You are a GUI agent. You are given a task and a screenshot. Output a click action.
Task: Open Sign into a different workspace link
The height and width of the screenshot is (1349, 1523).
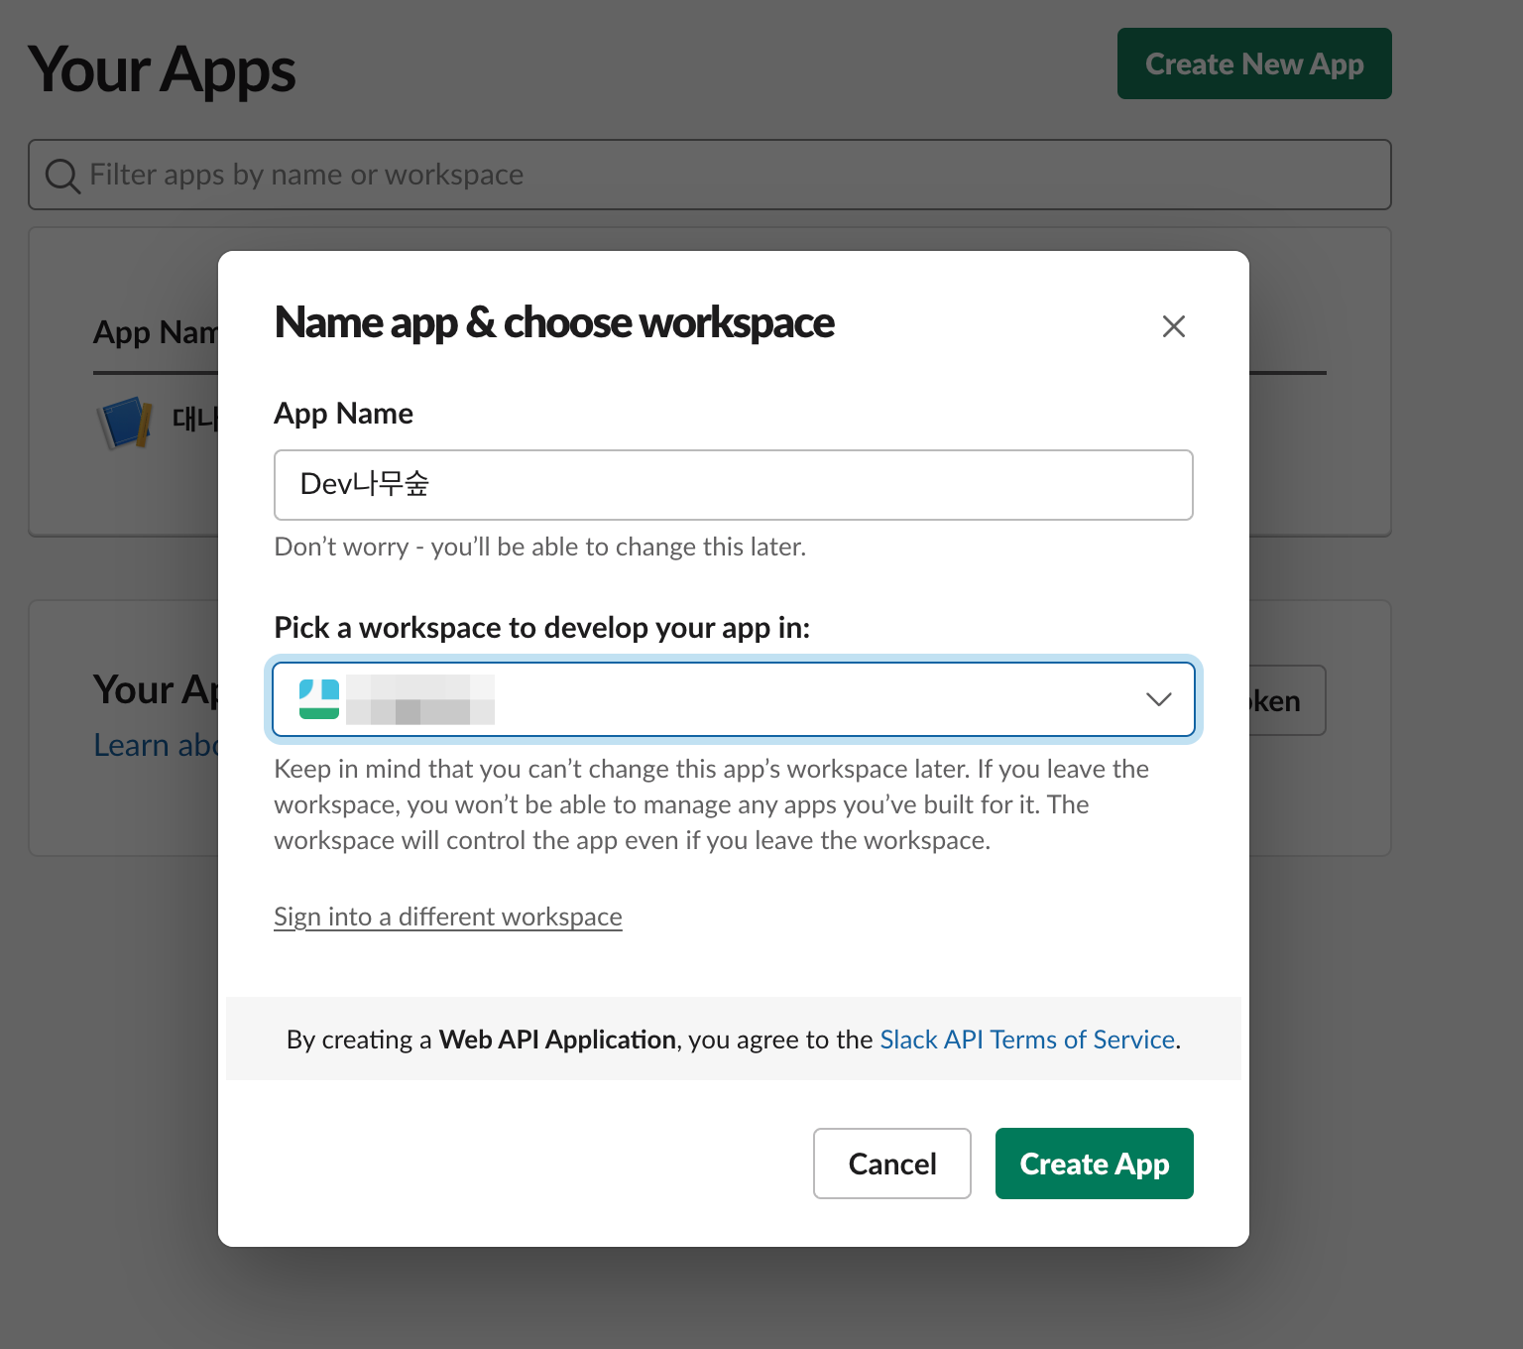click(448, 917)
